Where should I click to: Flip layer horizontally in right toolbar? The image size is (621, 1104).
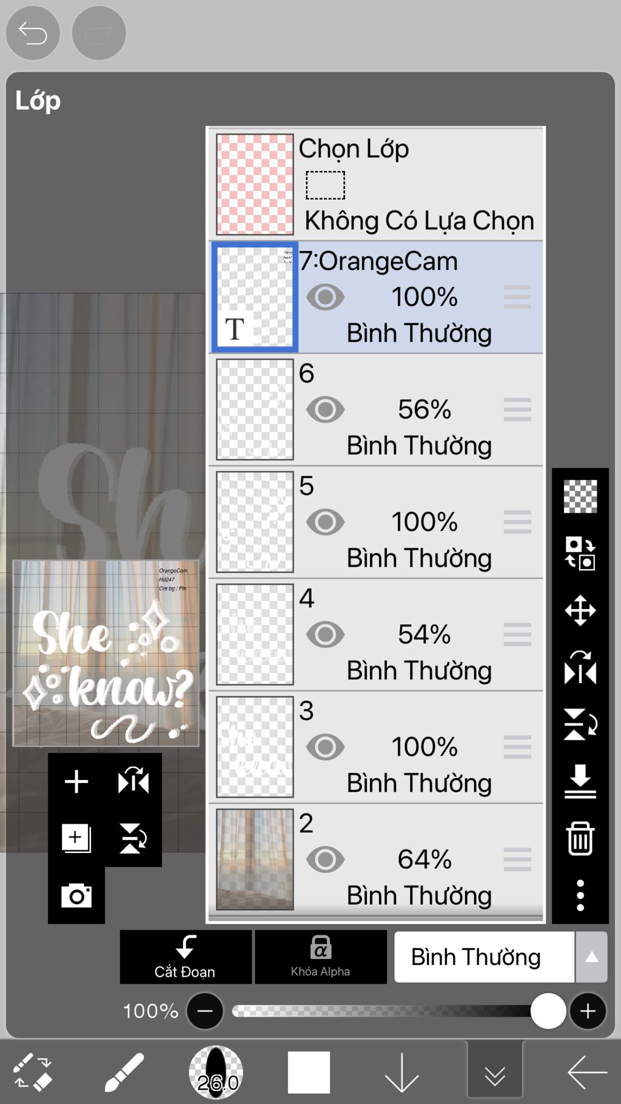580,667
